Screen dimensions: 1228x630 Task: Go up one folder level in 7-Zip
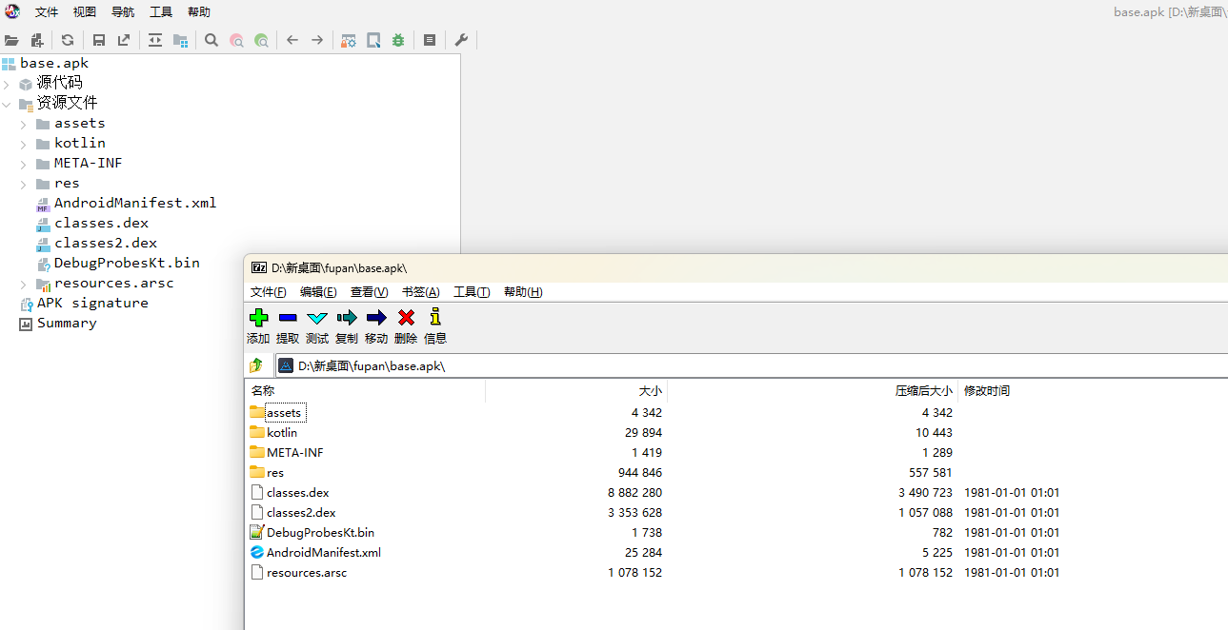pos(256,365)
